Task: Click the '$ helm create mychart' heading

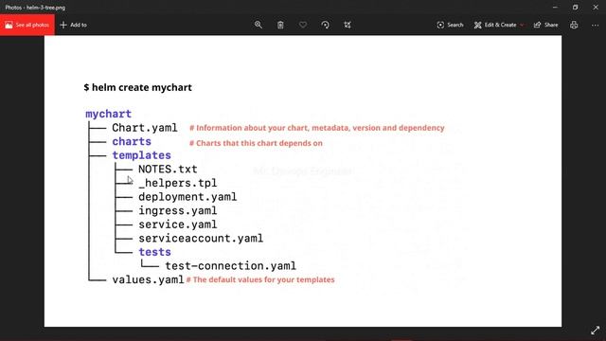Action: (137, 87)
